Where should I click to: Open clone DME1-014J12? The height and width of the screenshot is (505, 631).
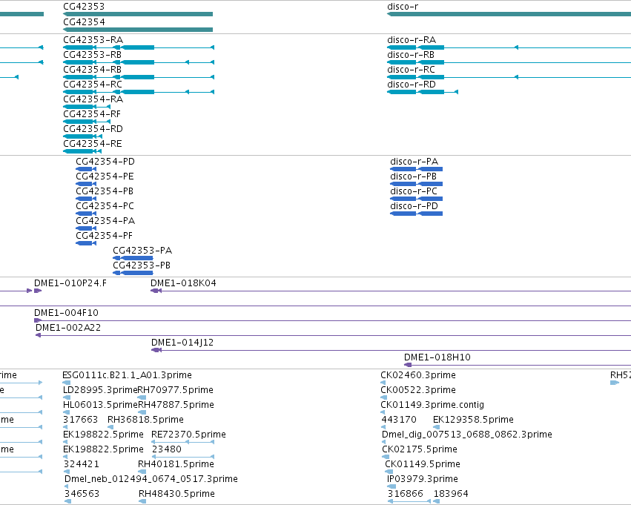182,343
